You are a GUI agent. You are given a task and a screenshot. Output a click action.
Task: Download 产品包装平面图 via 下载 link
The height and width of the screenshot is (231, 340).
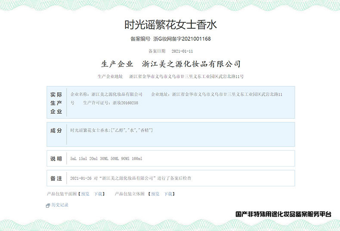point(98,194)
